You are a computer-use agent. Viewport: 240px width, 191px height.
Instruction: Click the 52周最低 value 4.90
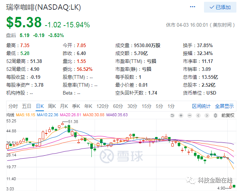coord(35,69)
